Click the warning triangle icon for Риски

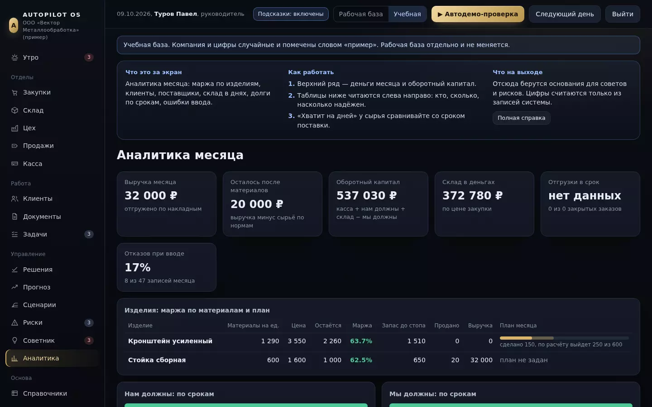14,322
